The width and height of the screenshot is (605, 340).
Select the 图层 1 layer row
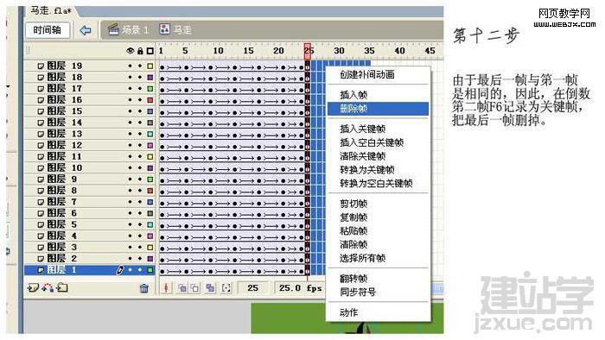pyautogui.click(x=89, y=270)
